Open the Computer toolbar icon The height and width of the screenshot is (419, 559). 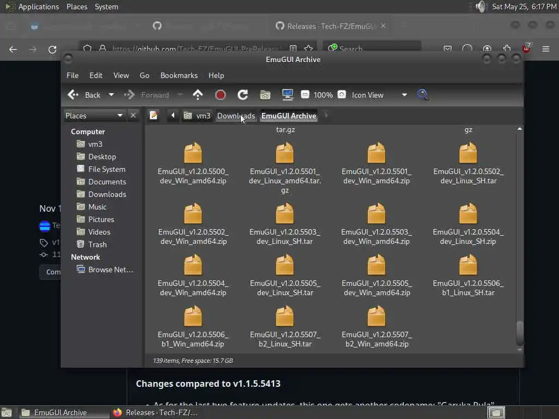click(287, 95)
